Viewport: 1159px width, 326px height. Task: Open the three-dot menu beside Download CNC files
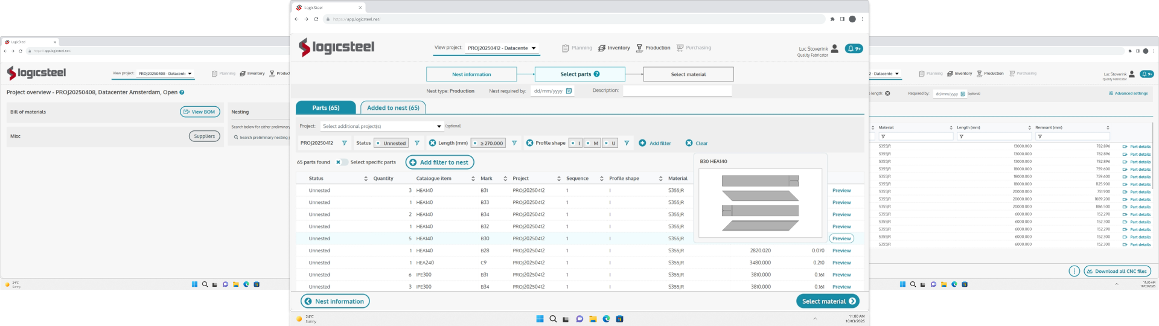coord(1074,271)
